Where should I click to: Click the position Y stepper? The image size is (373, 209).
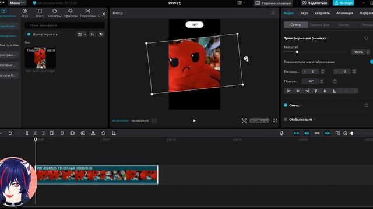click(x=354, y=71)
